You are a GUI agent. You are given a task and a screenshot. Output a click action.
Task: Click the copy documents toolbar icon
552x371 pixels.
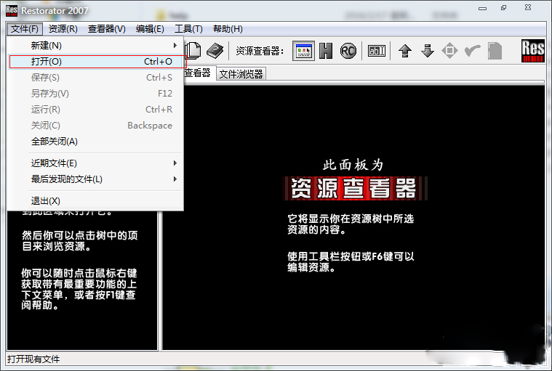pos(193,51)
